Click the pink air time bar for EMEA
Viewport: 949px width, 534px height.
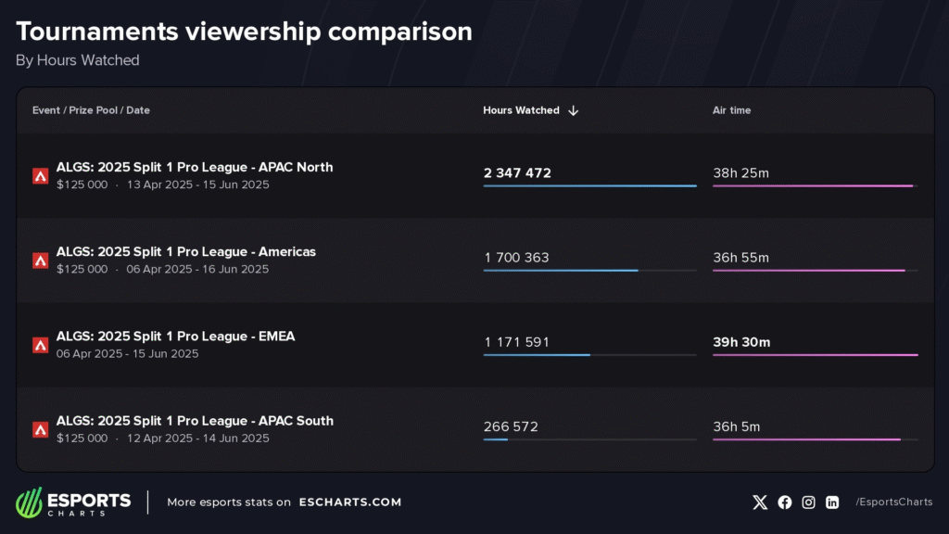[815, 355]
